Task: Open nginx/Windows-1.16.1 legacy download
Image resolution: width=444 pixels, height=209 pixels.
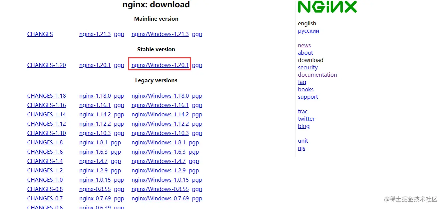Action: tap(160, 105)
